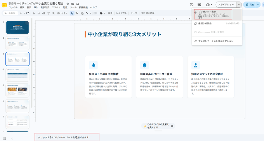Image resolution: width=264 pixels, height=141 pixels.
Task: Select slide 4 thumbnail with table
Action: pyautogui.click(x=17, y=75)
